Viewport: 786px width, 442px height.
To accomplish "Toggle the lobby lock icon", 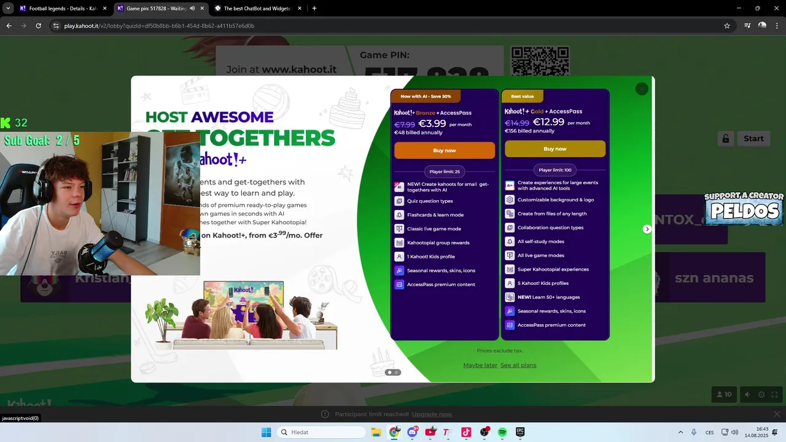I will [x=725, y=139].
